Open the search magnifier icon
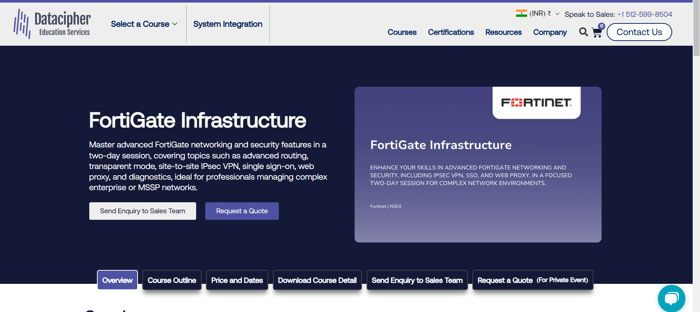This screenshot has width=700, height=312. 584,32
